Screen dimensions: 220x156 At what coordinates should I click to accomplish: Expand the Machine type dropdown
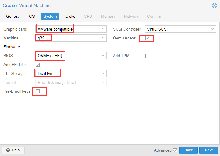103,38
